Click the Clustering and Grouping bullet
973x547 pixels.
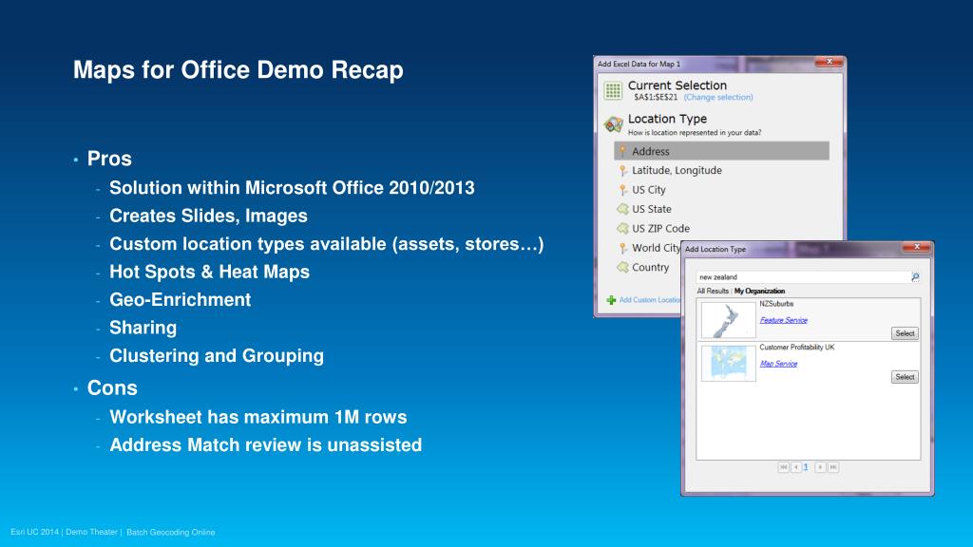pyautogui.click(x=217, y=355)
